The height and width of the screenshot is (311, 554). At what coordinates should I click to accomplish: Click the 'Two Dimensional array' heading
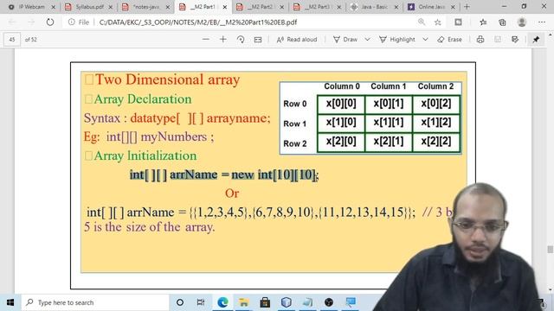167,79
